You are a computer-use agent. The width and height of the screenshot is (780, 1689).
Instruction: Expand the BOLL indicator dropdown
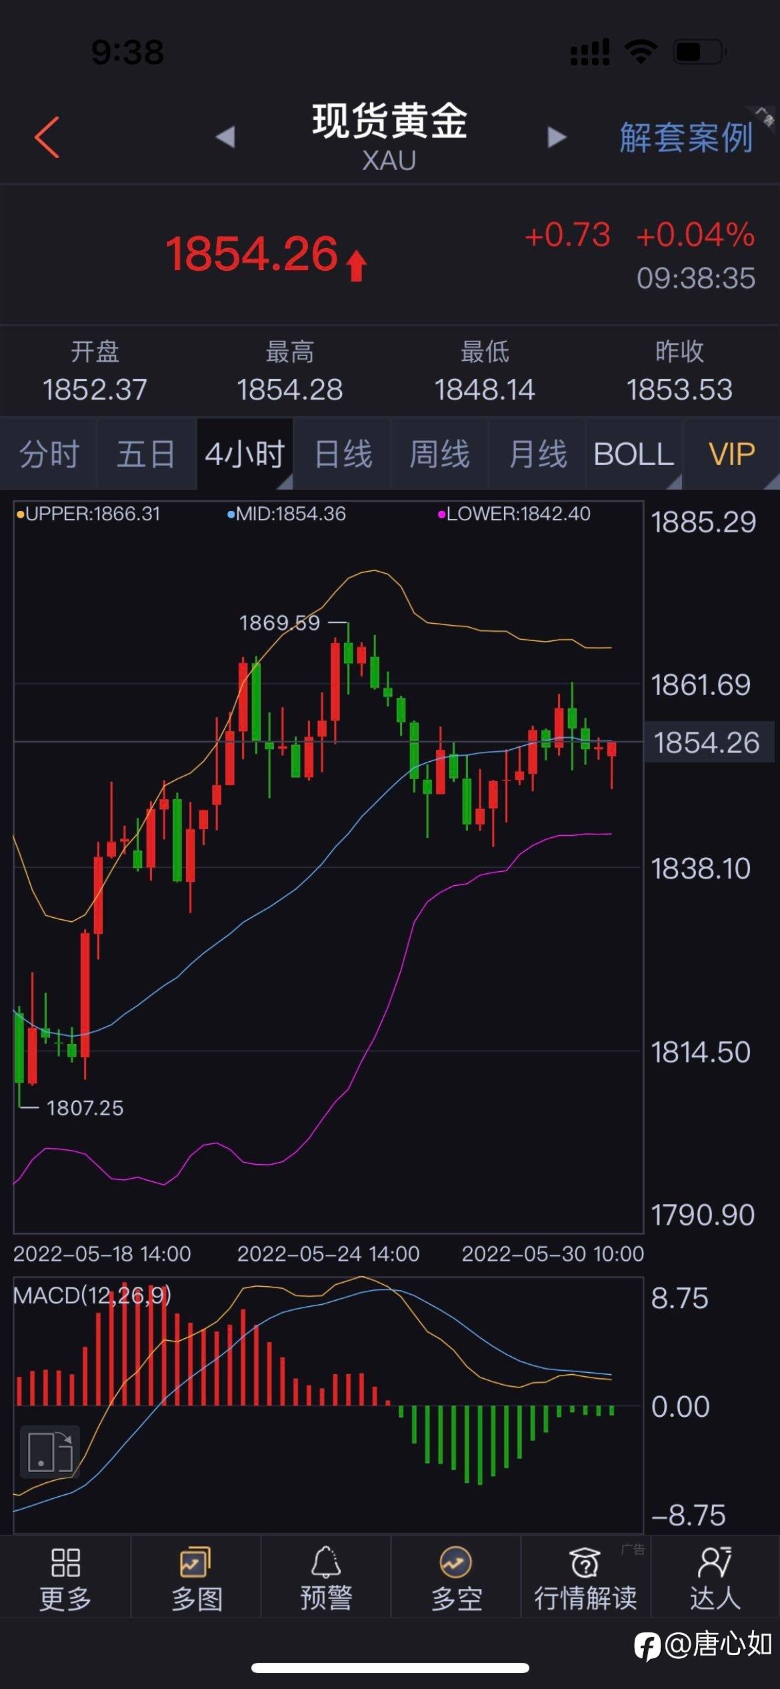pyautogui.click(x=634, y=454)
